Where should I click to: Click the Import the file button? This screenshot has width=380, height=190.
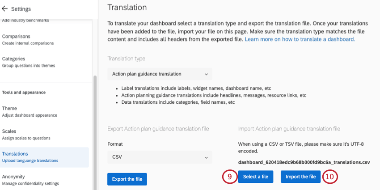point(300,177)
